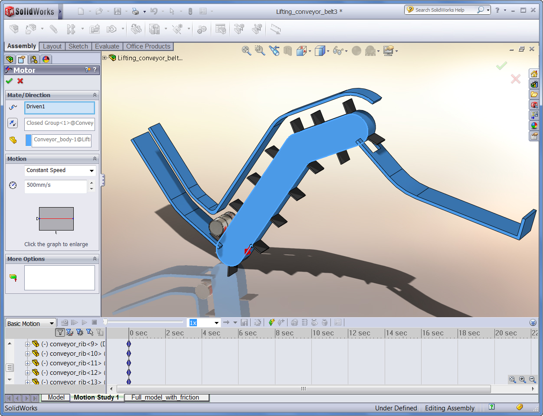Cancel the Motor panel with red X
This screenshot has width=543, height=416.
[x=20, y=81]
